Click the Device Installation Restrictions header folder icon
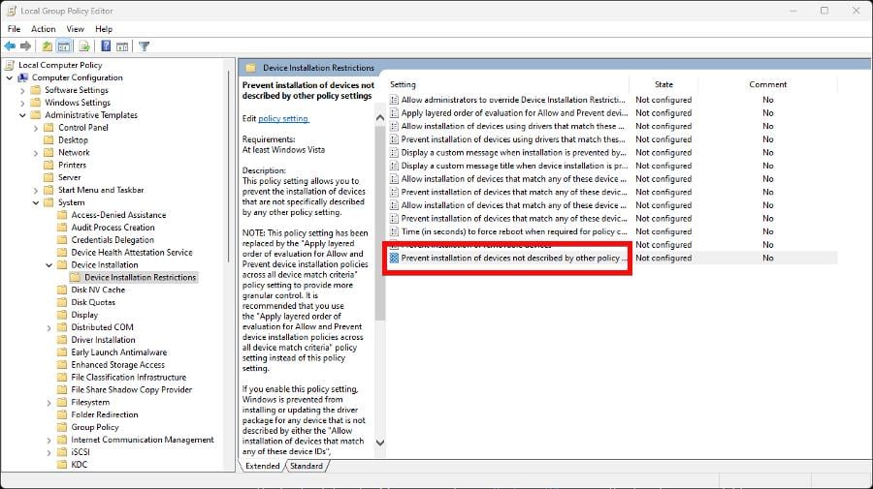 click(251, 68)
